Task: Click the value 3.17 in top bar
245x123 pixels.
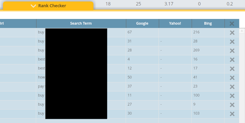Action: click(x=169, y=4)
